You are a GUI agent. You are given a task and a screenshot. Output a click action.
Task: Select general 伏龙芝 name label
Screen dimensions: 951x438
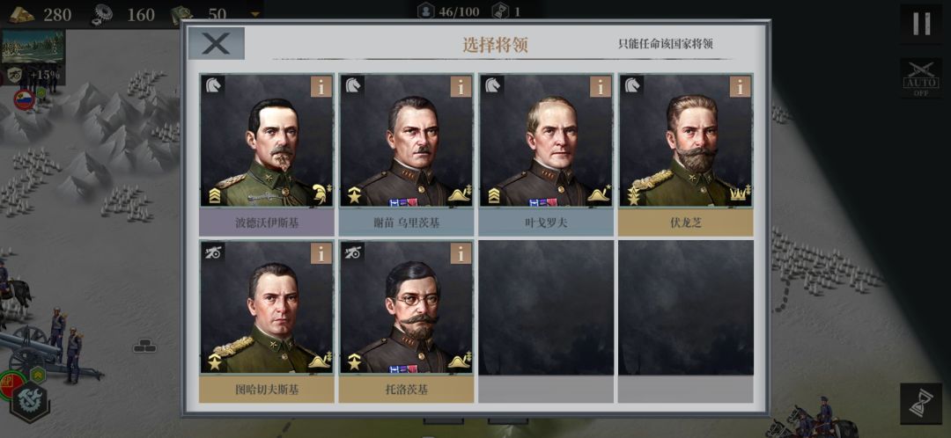click(685, 223)
